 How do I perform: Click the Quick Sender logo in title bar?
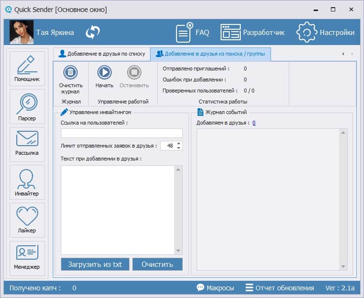tap(9, 10)
